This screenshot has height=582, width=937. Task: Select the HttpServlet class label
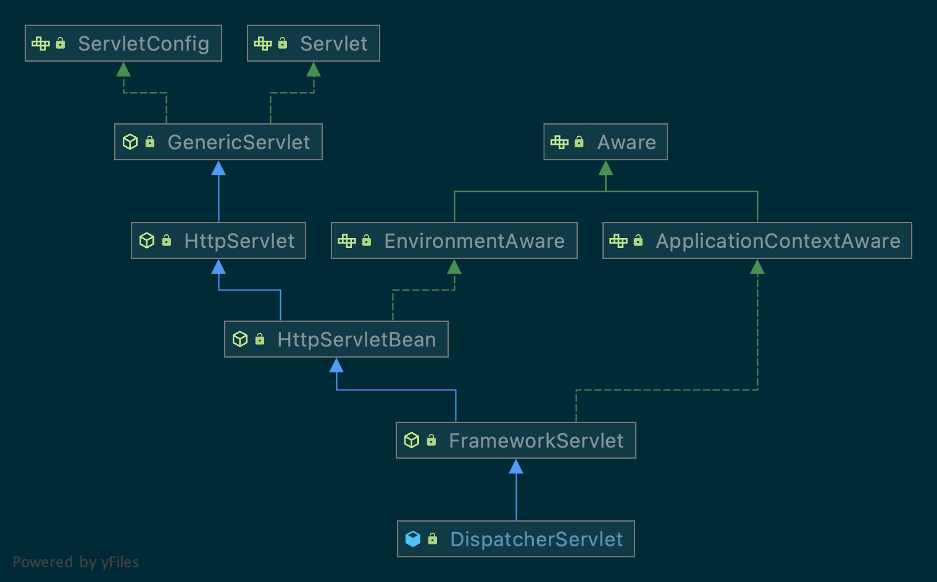point(239,241)
